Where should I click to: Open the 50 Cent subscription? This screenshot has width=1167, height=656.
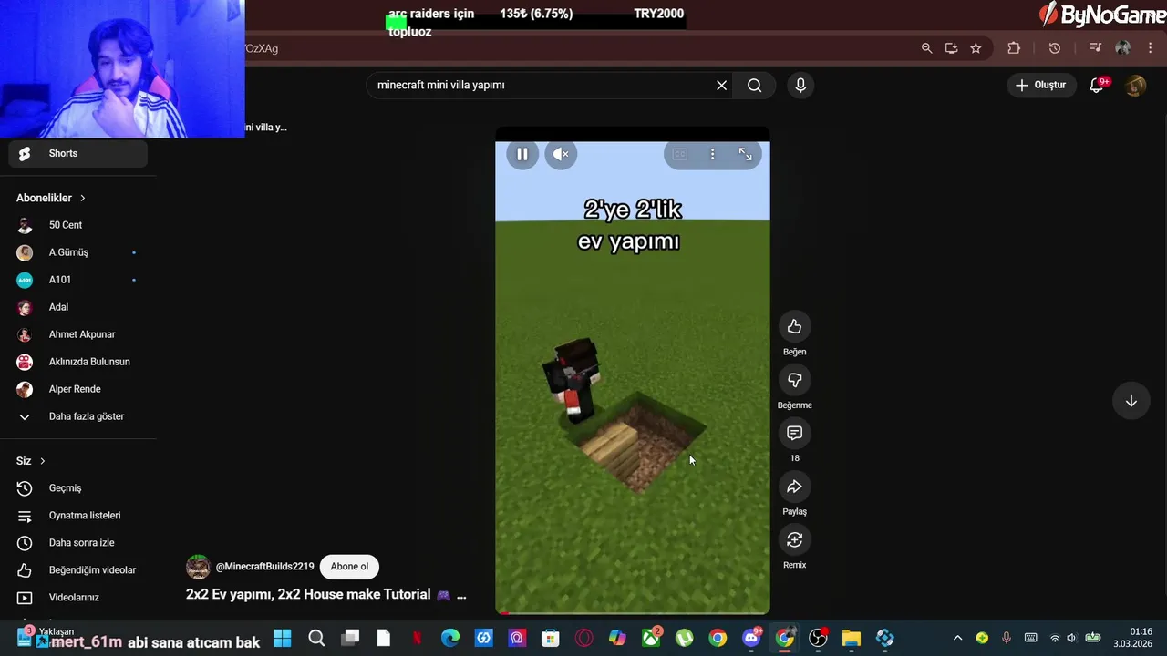78,225
